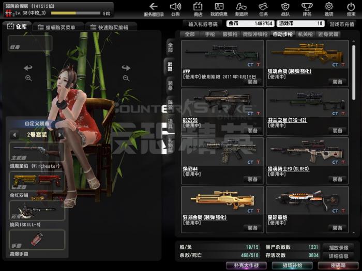Filter weapons by 近身武器 melee
This screenshot has width=362, height=271.
328,35
